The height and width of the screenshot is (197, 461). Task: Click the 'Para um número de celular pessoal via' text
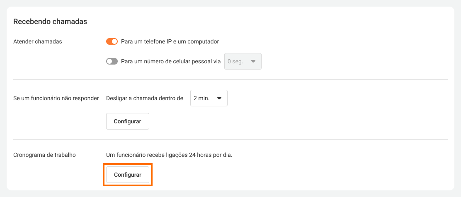pyautogui.click(x=171, y=61)
